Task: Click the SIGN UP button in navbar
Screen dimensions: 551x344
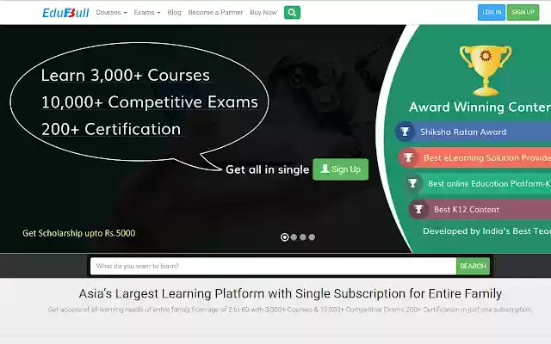Action: click(x=523, y=12)
